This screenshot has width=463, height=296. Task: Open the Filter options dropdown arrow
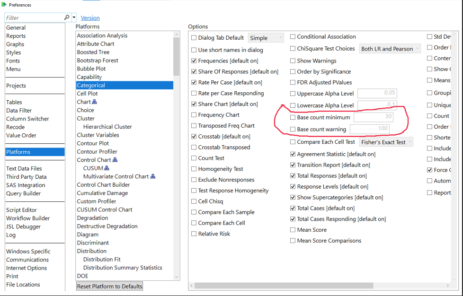74,17
